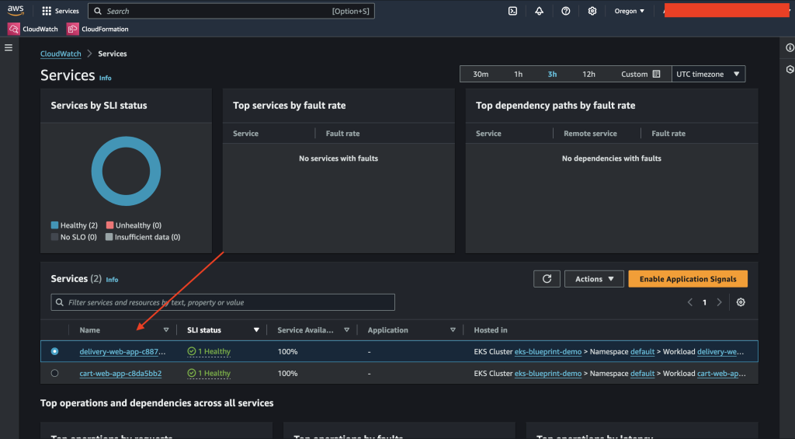Click the search magnifier in filter box
The width and height of the screenshot is (795, 439).
[x=60, y=302]
